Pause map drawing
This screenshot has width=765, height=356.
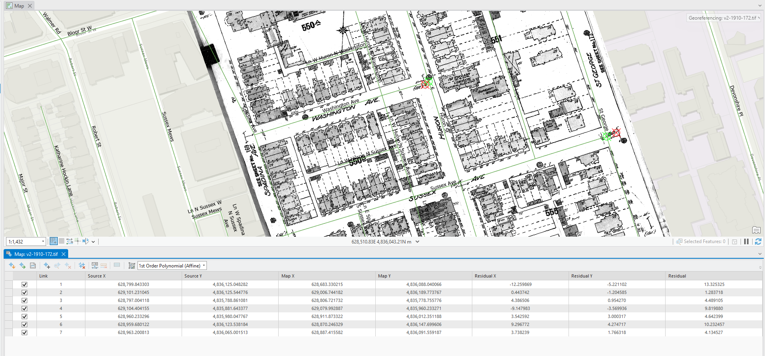click(746, 241)
